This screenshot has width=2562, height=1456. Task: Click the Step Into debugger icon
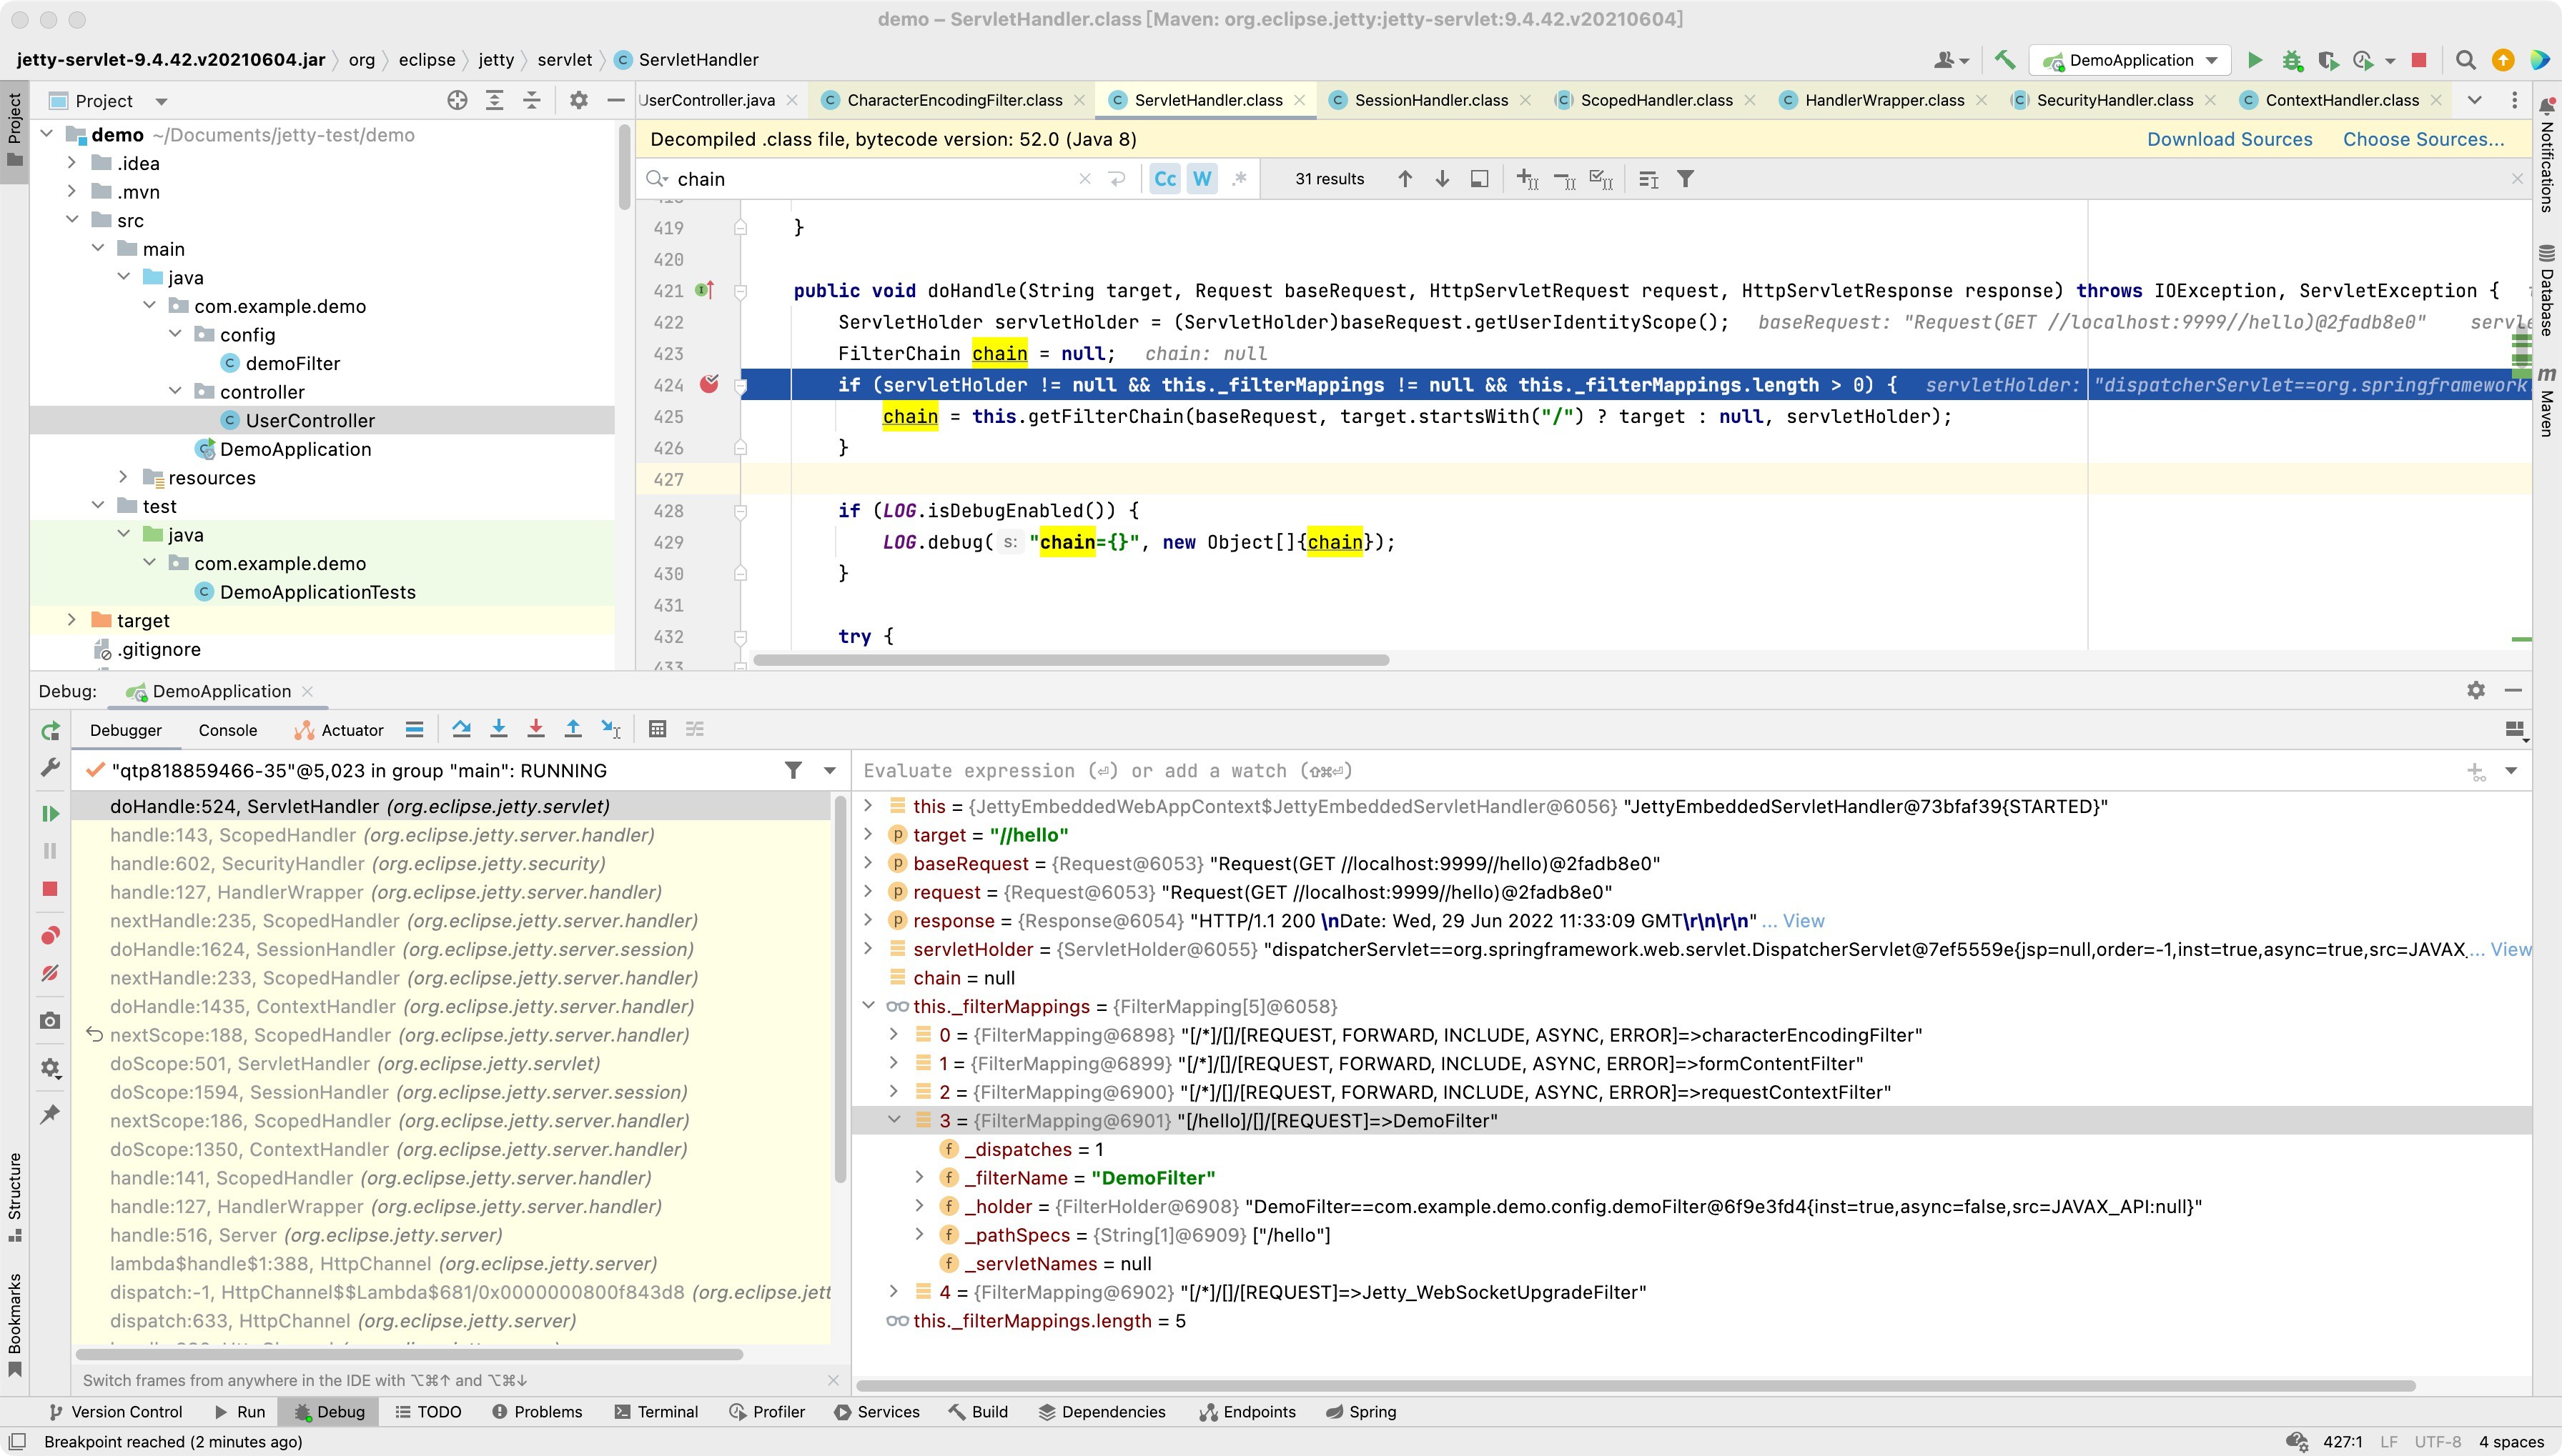498,729
